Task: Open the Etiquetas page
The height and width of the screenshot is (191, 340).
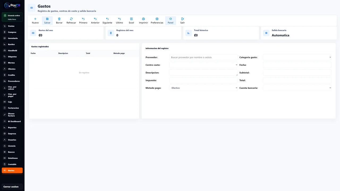Action: 12,57
